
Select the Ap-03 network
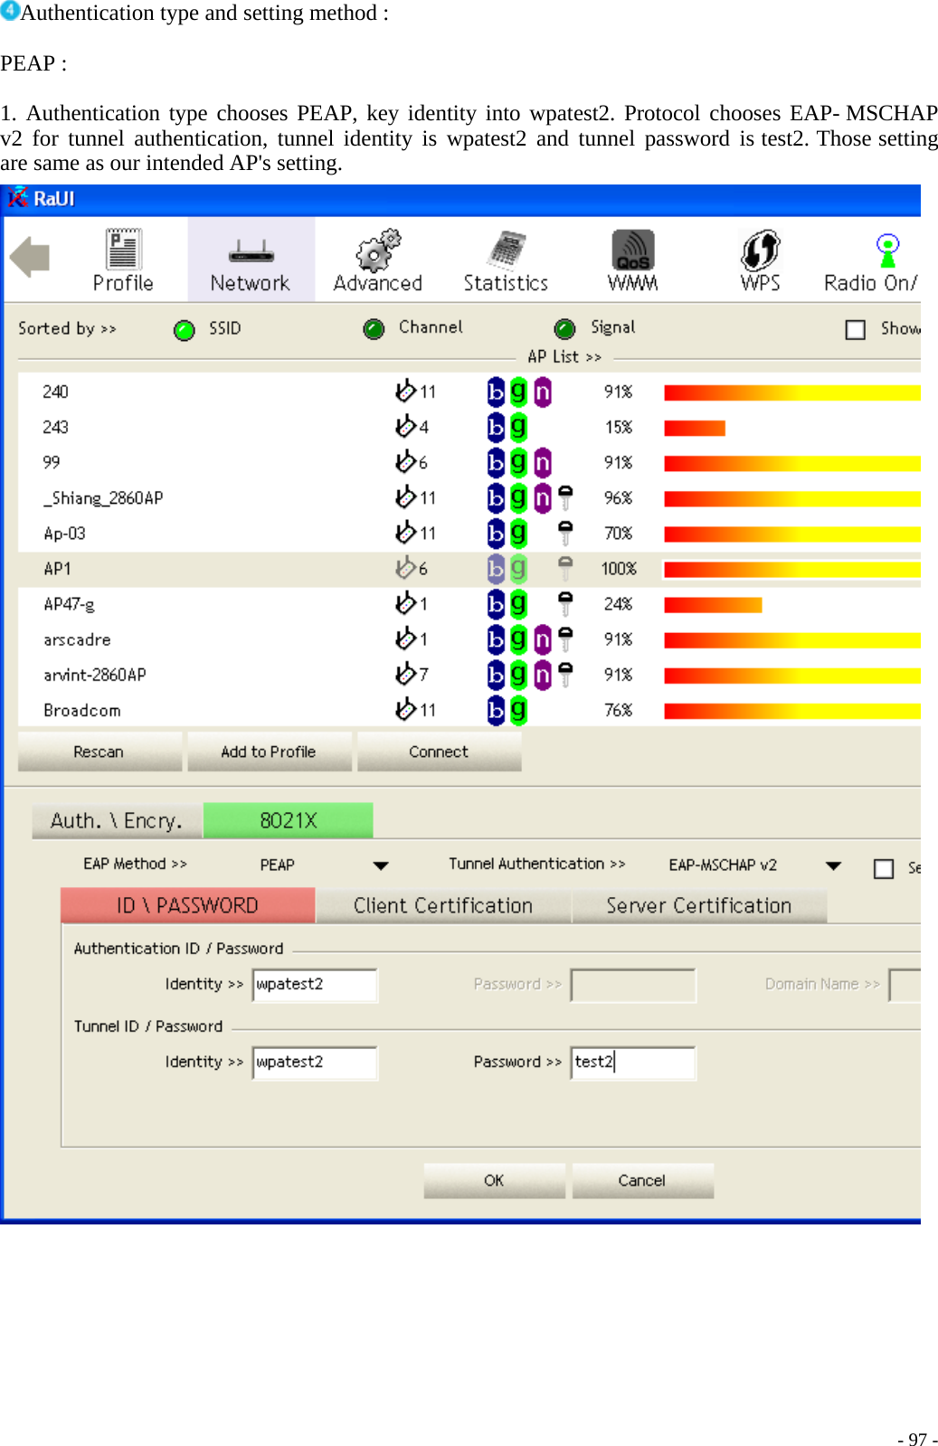469,534
